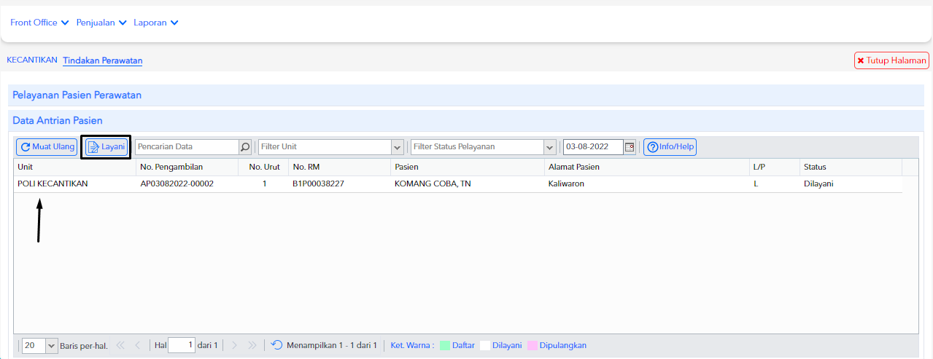
Task: Go to the first page arrow
Action: pos(120,345)
